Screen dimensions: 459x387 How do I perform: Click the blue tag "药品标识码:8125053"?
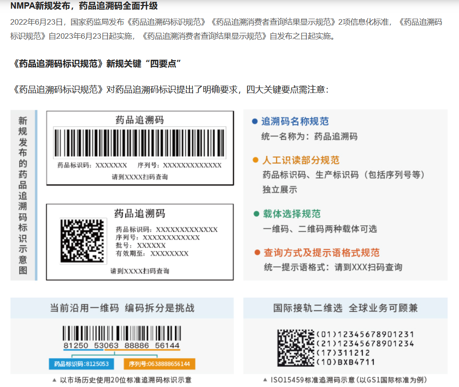tap(82, 364)
